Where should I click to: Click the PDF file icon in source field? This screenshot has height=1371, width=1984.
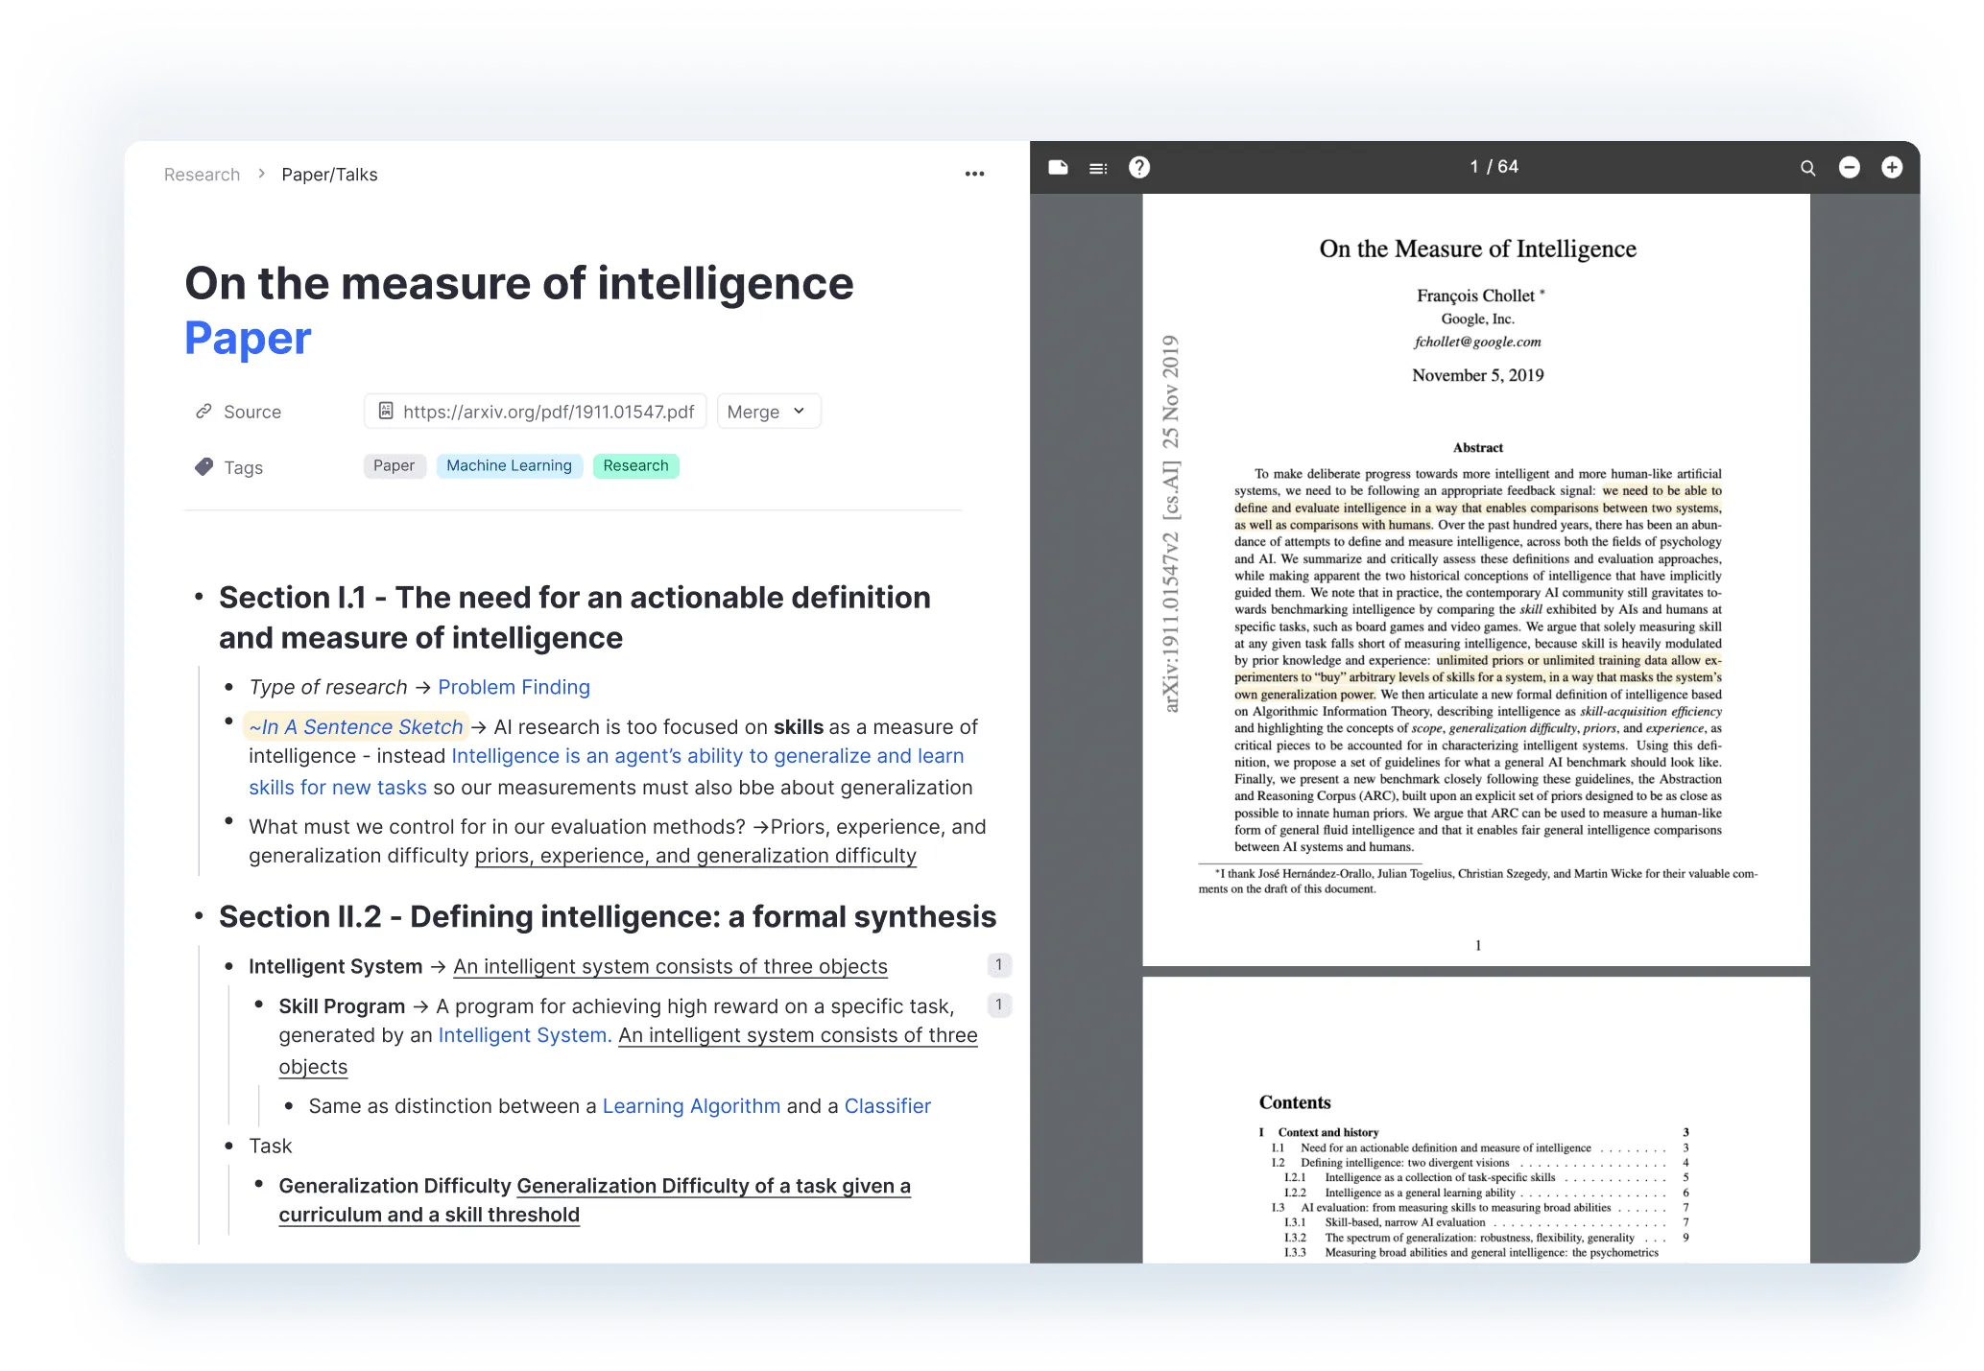385,411
